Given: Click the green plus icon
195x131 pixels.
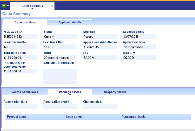Looking at the screenshot, I should point(4,6).
